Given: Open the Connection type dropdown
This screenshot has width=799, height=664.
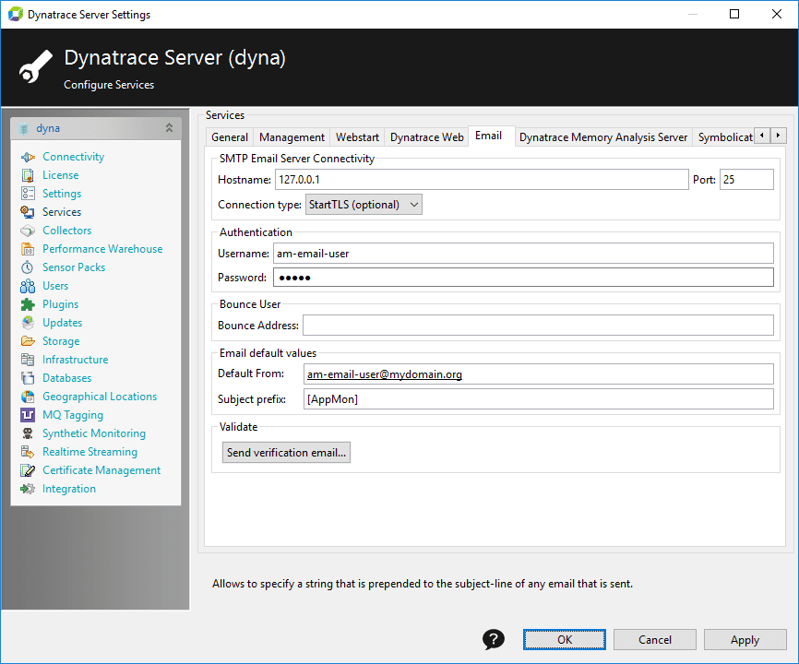Looking at the screenshot, I should pyautogui.click(x=364, y=205).
